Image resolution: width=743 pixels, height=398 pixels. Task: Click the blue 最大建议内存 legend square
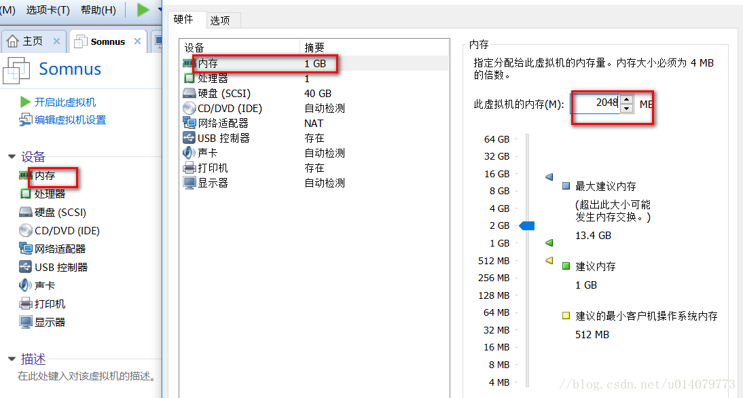pos(566,185)
